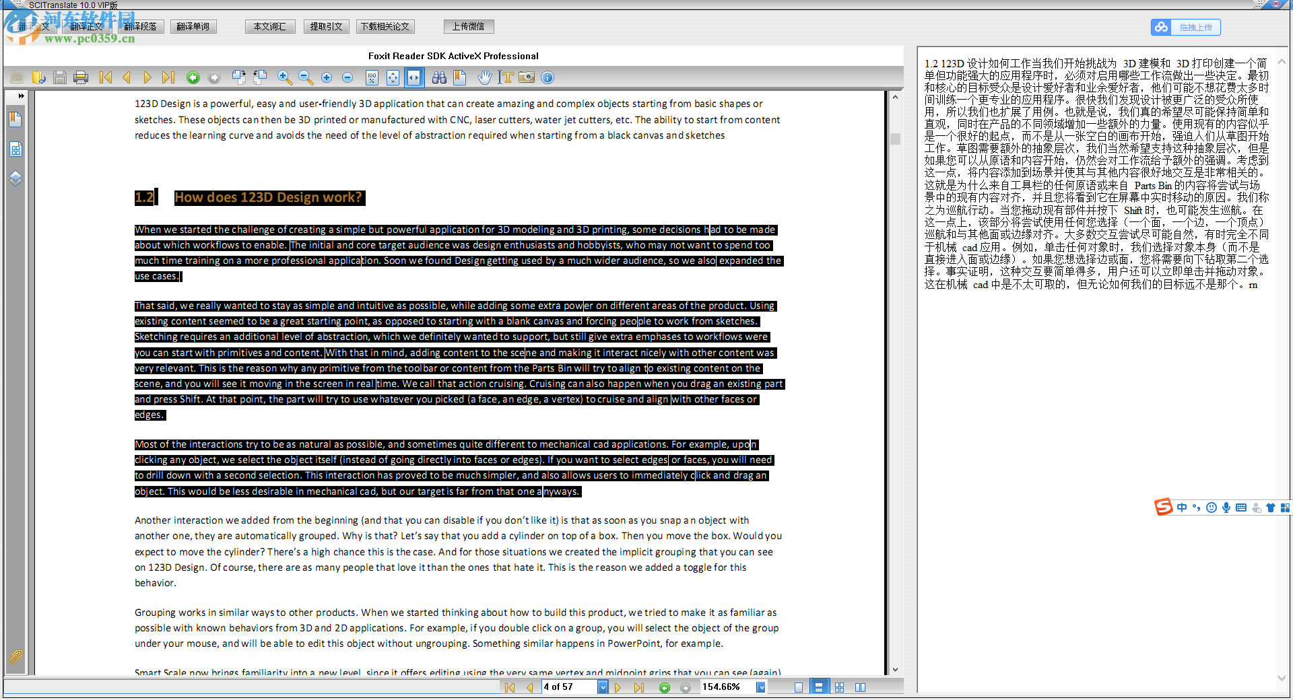The height and width of the screenshot is (700, 1293).
Task: Print the document using the printer icon
Action: 81,78
